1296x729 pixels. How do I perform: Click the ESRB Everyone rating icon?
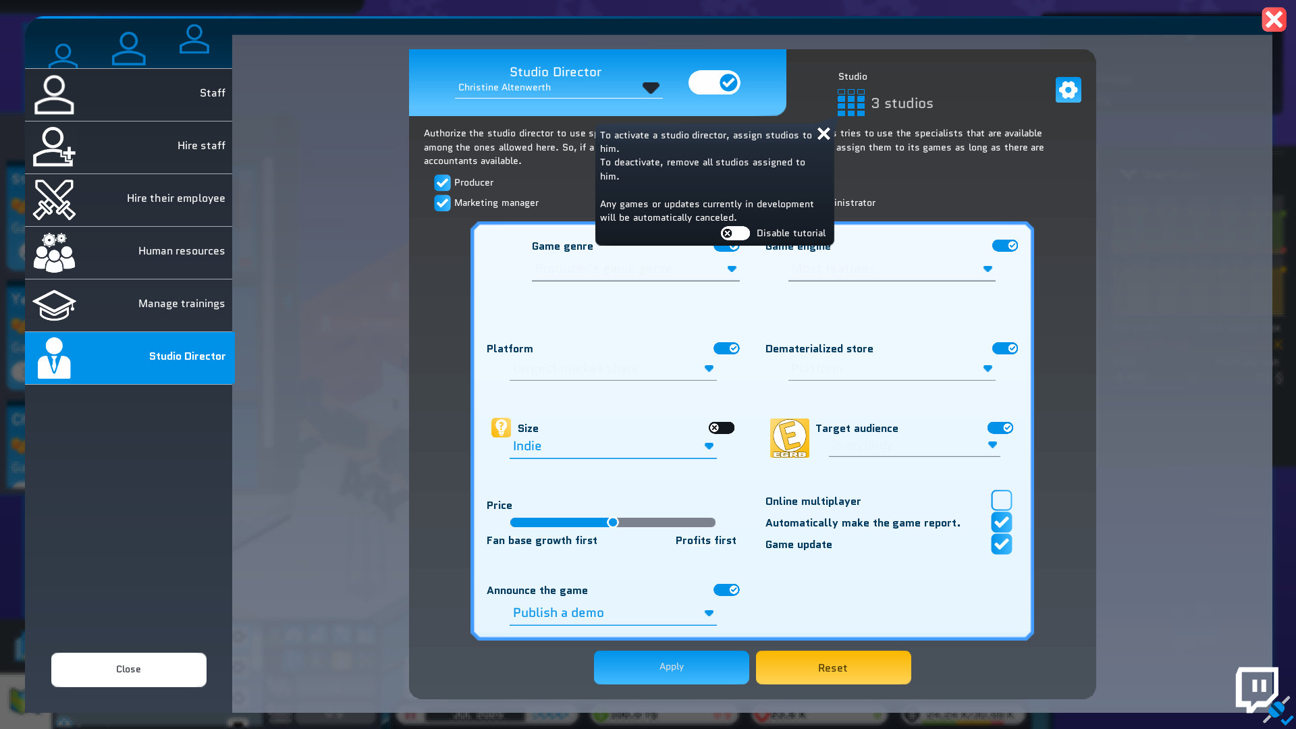[789, 437]
